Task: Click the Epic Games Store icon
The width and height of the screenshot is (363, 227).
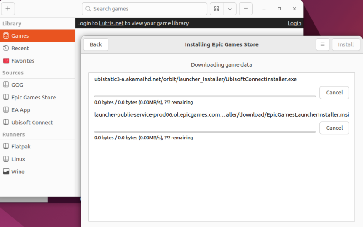Action: 6,97
